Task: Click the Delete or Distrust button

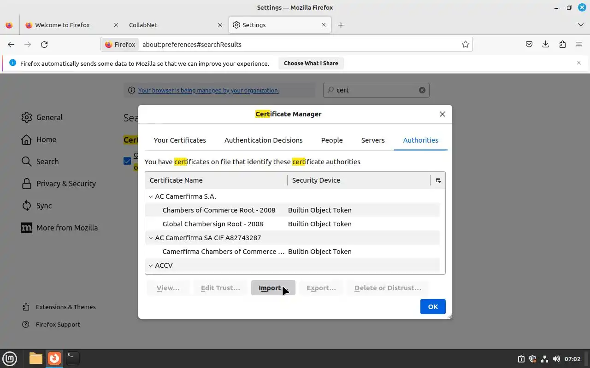Action: (388, 288)
